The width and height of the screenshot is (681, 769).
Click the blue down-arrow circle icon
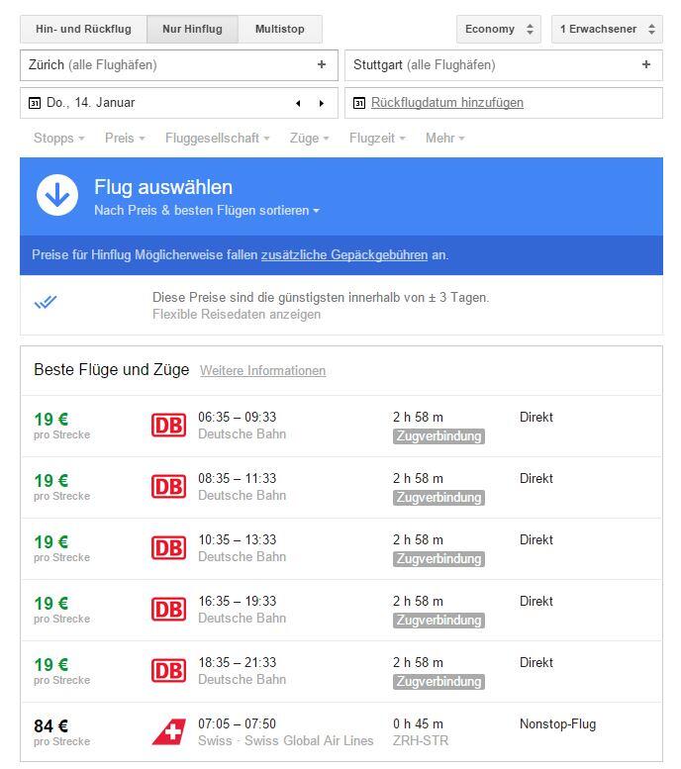point(57,195)
